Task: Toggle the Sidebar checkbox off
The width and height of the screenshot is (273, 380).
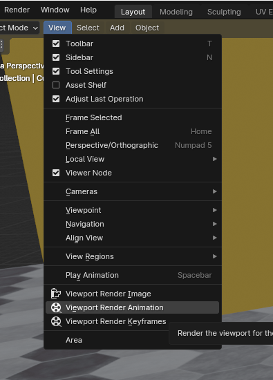Action: [x=56, y=57]
